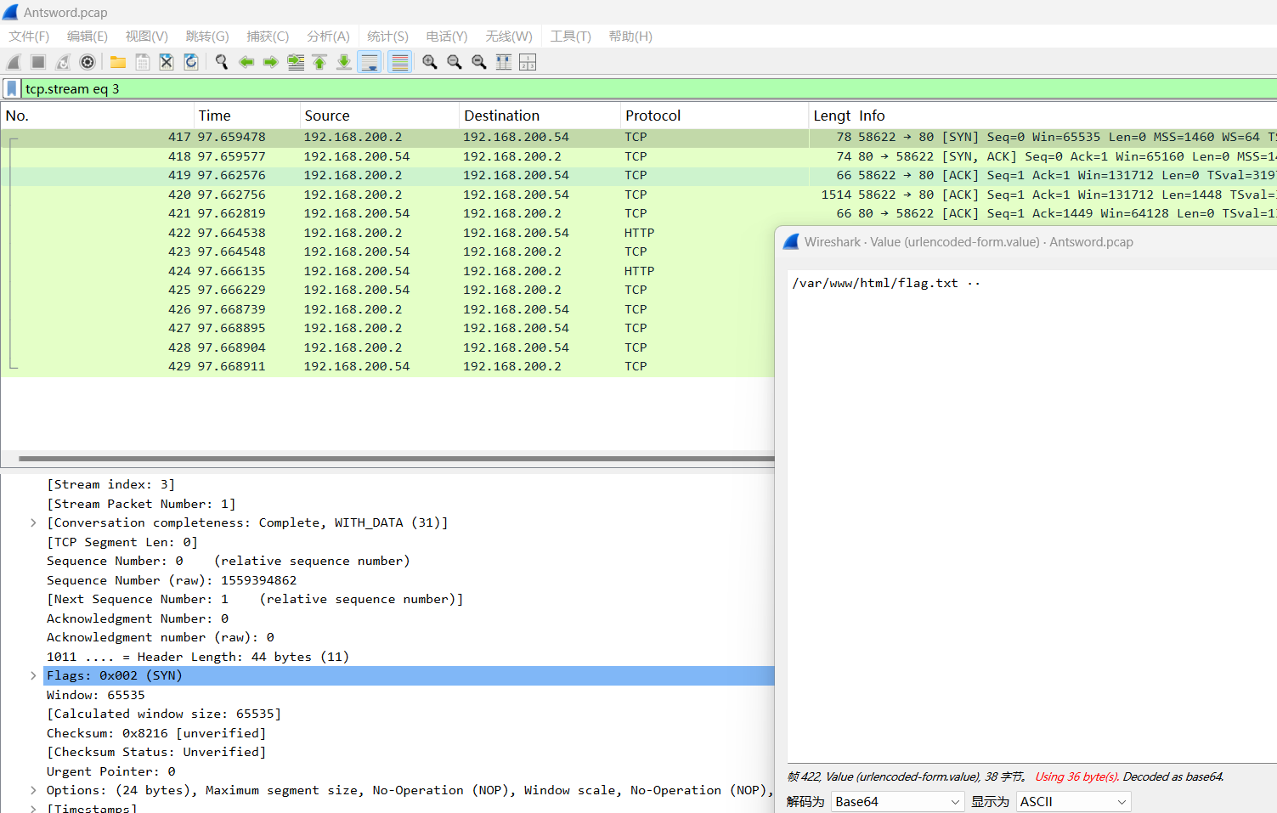Sort packets by the Destination column header
Image resolution: width=1277 pixels, height=813 pixels.
(540, 116)
